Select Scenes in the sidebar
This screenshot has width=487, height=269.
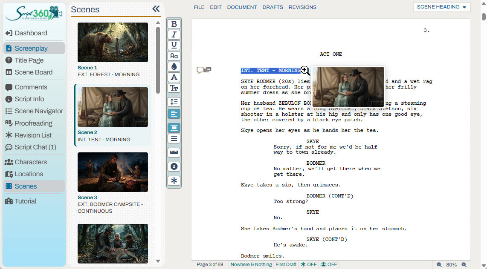(34, 186)
